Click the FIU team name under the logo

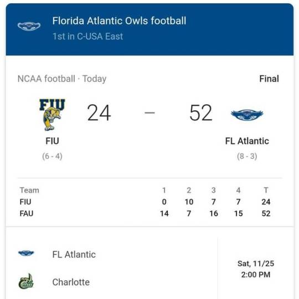(x=52, y=141)
